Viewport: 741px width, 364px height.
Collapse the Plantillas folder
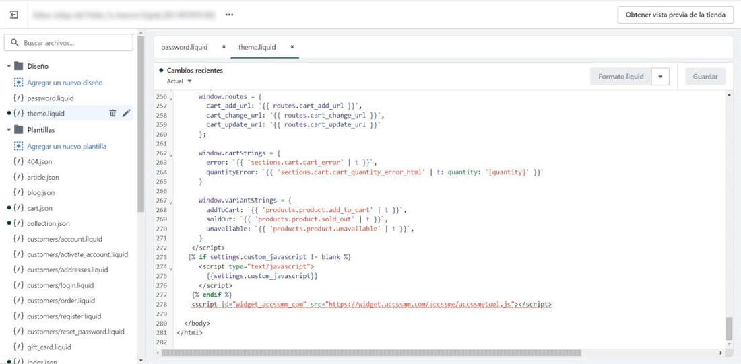[9, 129]
